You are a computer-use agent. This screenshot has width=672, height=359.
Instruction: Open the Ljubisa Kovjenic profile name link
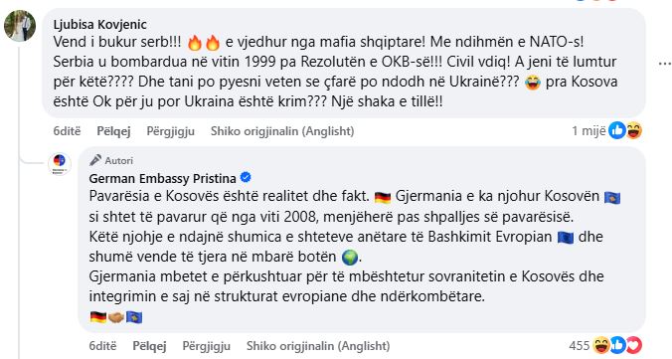pos(99,25)
